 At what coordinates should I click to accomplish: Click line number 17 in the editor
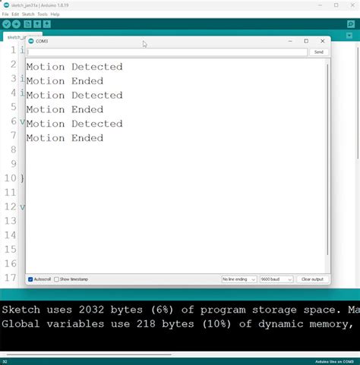tap(11, 278)
